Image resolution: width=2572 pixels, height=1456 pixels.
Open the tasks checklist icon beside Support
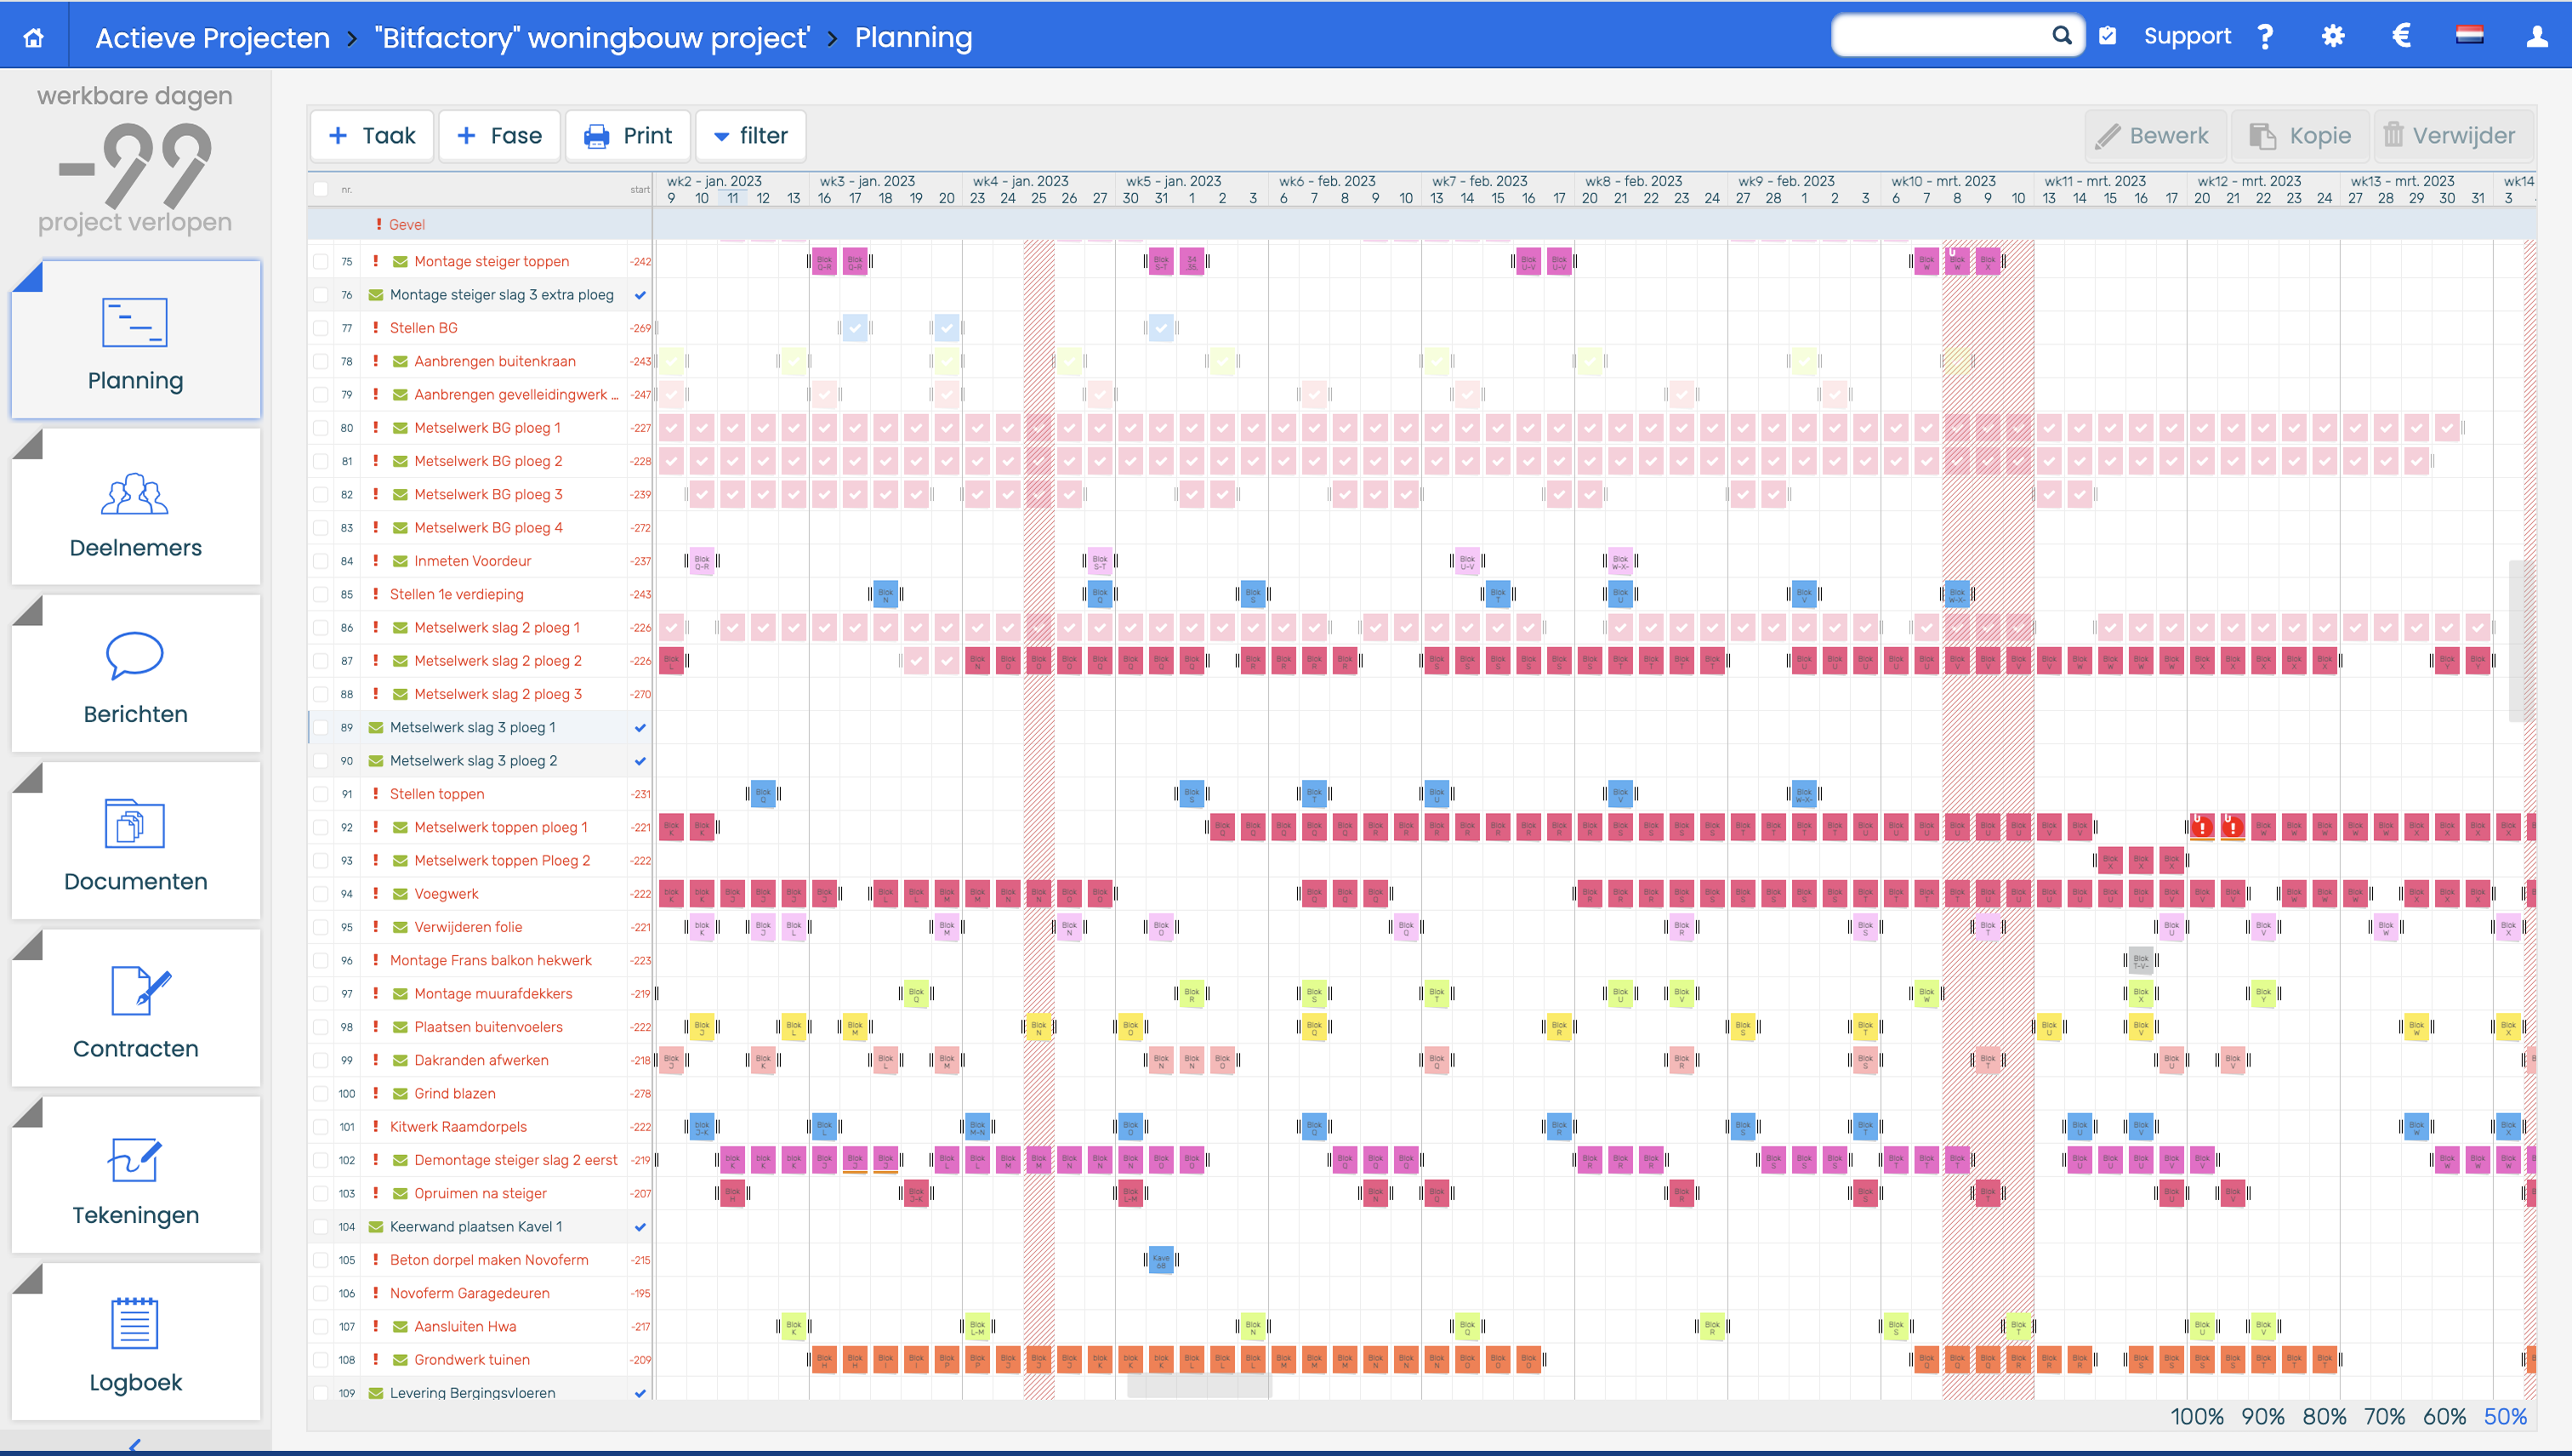2107,36
